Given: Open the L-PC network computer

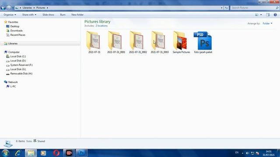Looking at the screenshot, I should pos(13,86).
